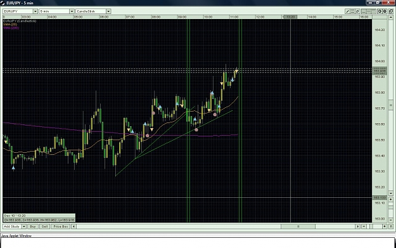Click the vertical zoom in plus button
The image size is (396, 248).
[391, 199]
